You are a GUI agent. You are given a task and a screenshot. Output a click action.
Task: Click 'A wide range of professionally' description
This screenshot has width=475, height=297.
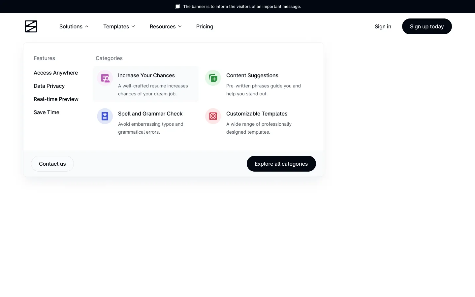259,128
